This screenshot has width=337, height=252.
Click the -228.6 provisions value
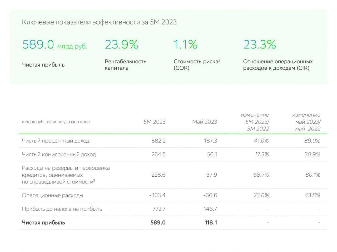157,175
